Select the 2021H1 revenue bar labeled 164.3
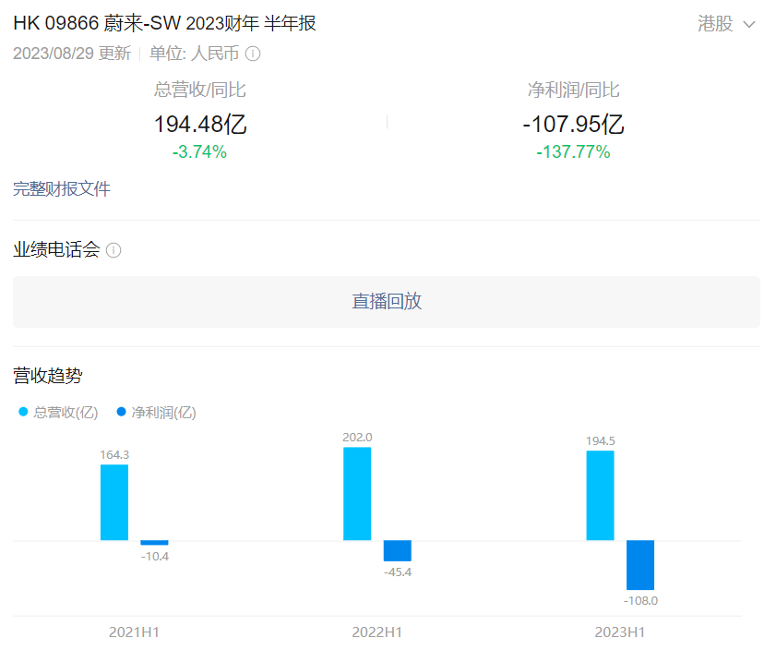Viewport: 776px width, 650px height. point(114,502)
